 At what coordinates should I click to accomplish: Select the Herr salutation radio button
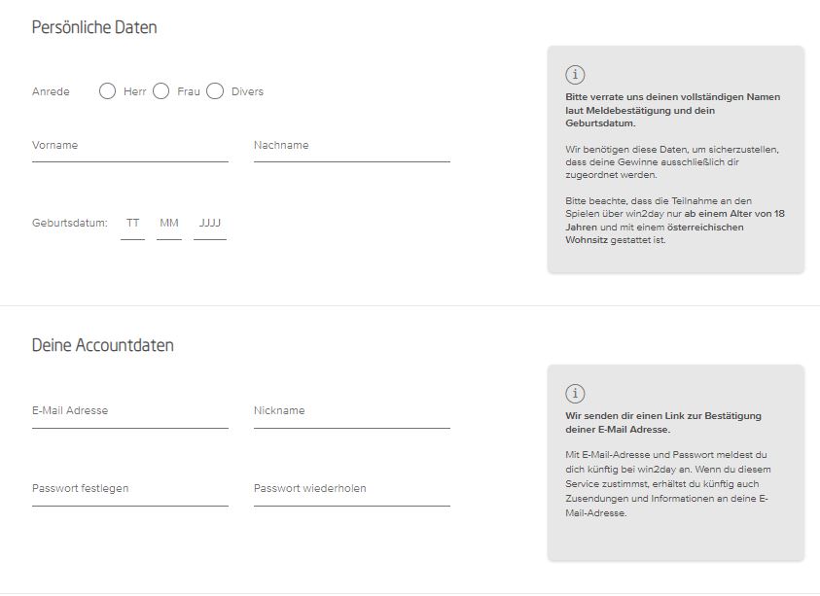[108, 91]
